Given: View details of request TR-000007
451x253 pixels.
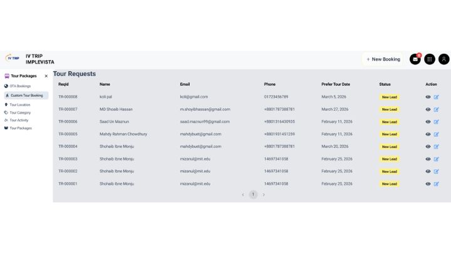Looking at the screenshot, I should click(428, 109).
